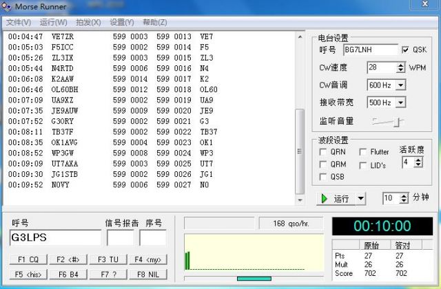The height and width of the screenshot is (289, 441).
Task: Open the 接收带宽 500 Hz dropdown
Action: click(401, 103)
